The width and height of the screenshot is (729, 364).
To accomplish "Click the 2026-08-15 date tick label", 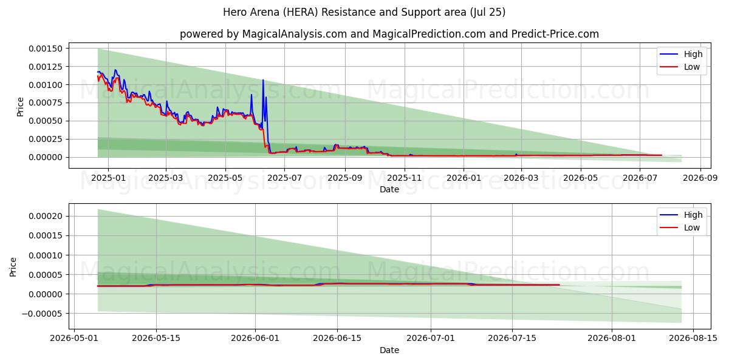I will pos(694,339).
